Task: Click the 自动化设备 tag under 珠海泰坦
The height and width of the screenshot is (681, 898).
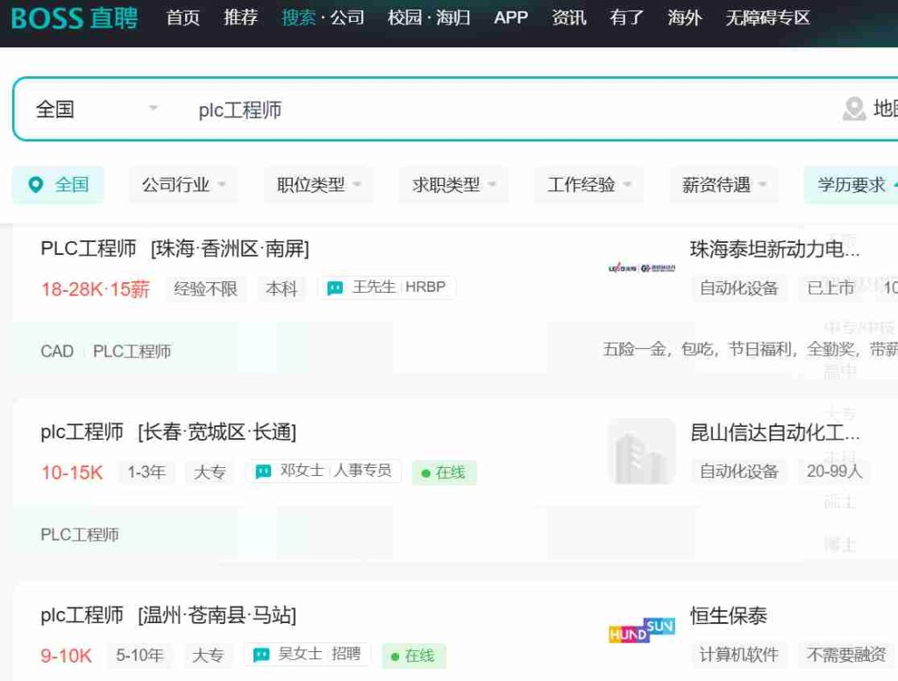Action: coord(738,287)
